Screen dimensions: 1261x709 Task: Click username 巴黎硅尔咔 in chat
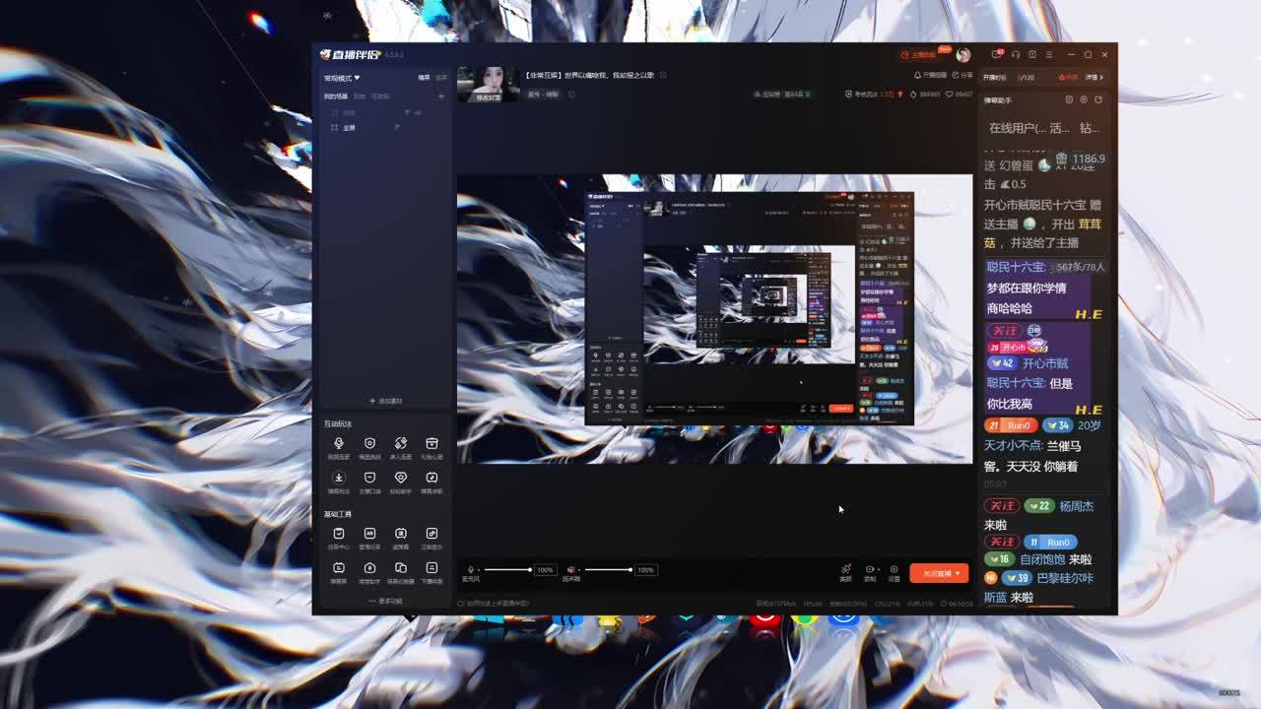(1065, 578)
